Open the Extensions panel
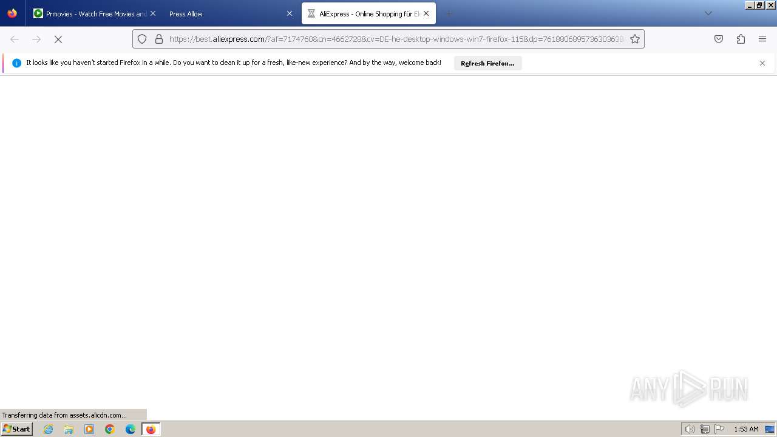This screenshot has width=777, height=437. (x=741, y=39)
